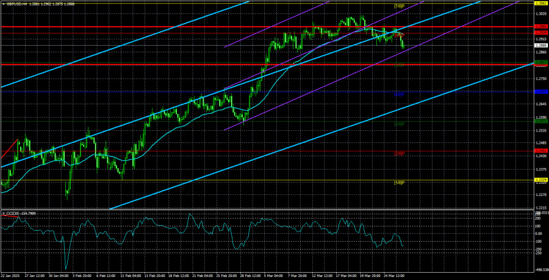Click the 1.2860 price axis value
The image size is (549, 280).
[540, 52]
